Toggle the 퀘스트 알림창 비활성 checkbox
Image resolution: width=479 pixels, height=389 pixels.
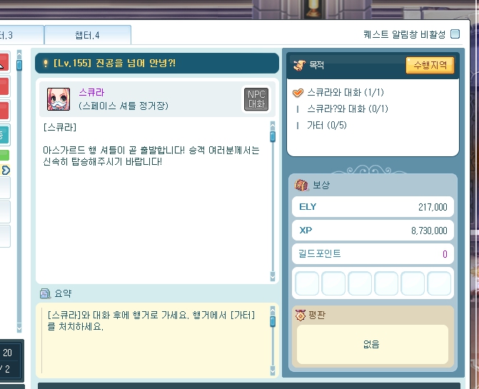[455, 34]
